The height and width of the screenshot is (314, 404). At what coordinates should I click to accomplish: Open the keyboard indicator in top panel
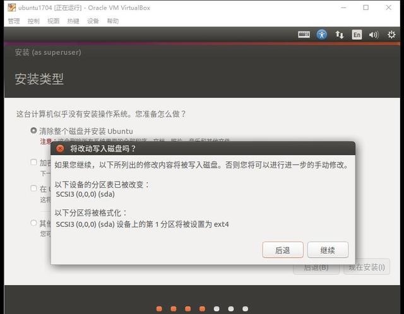click(x=304, y=35)
